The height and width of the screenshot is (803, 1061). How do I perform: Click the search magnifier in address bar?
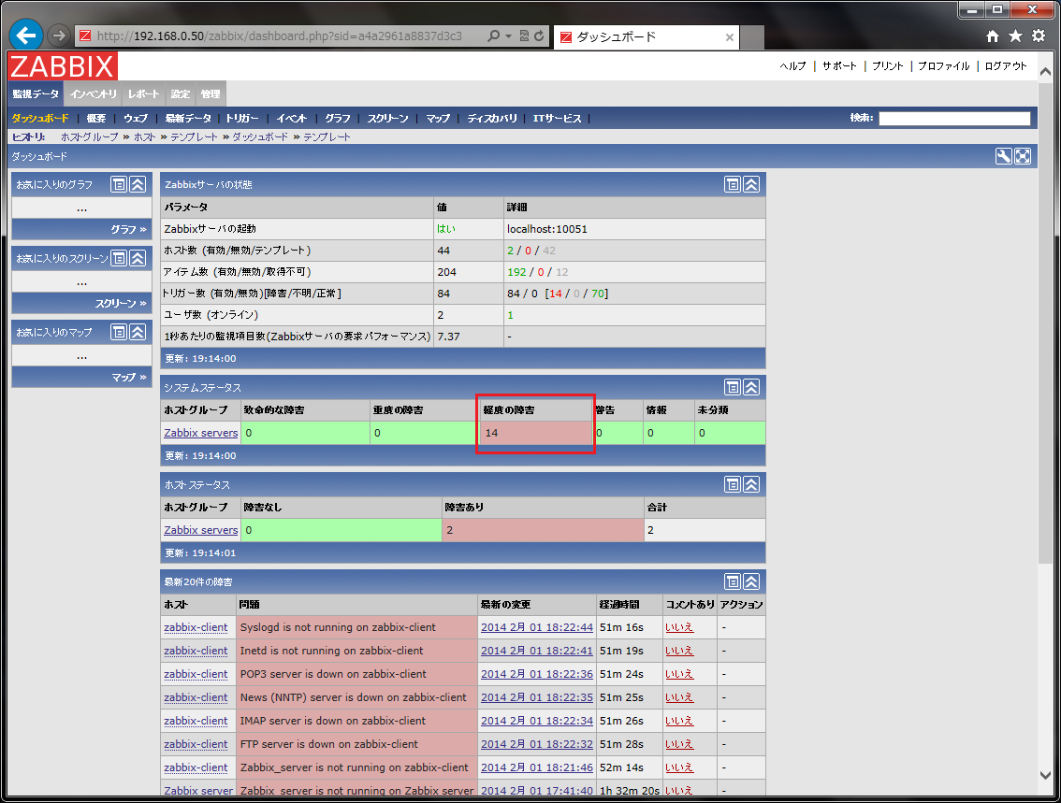[495, 36]
